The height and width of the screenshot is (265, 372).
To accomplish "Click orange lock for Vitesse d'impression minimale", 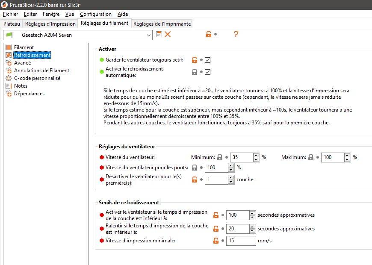I will point(216,241).
